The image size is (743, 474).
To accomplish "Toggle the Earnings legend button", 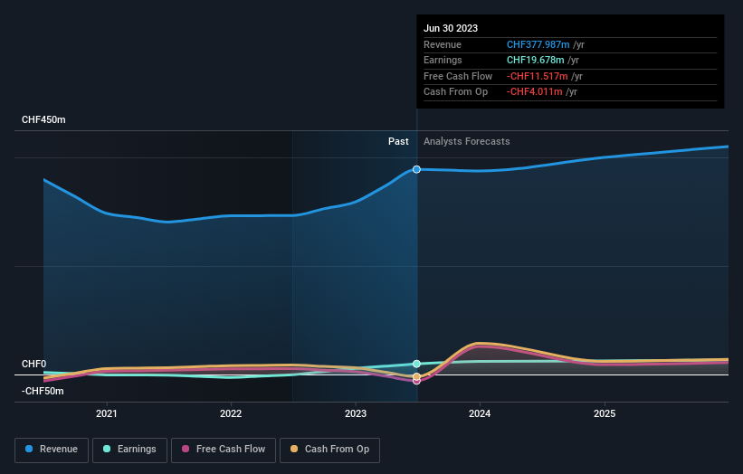I will pyautogui.click(x=129, y=450).
